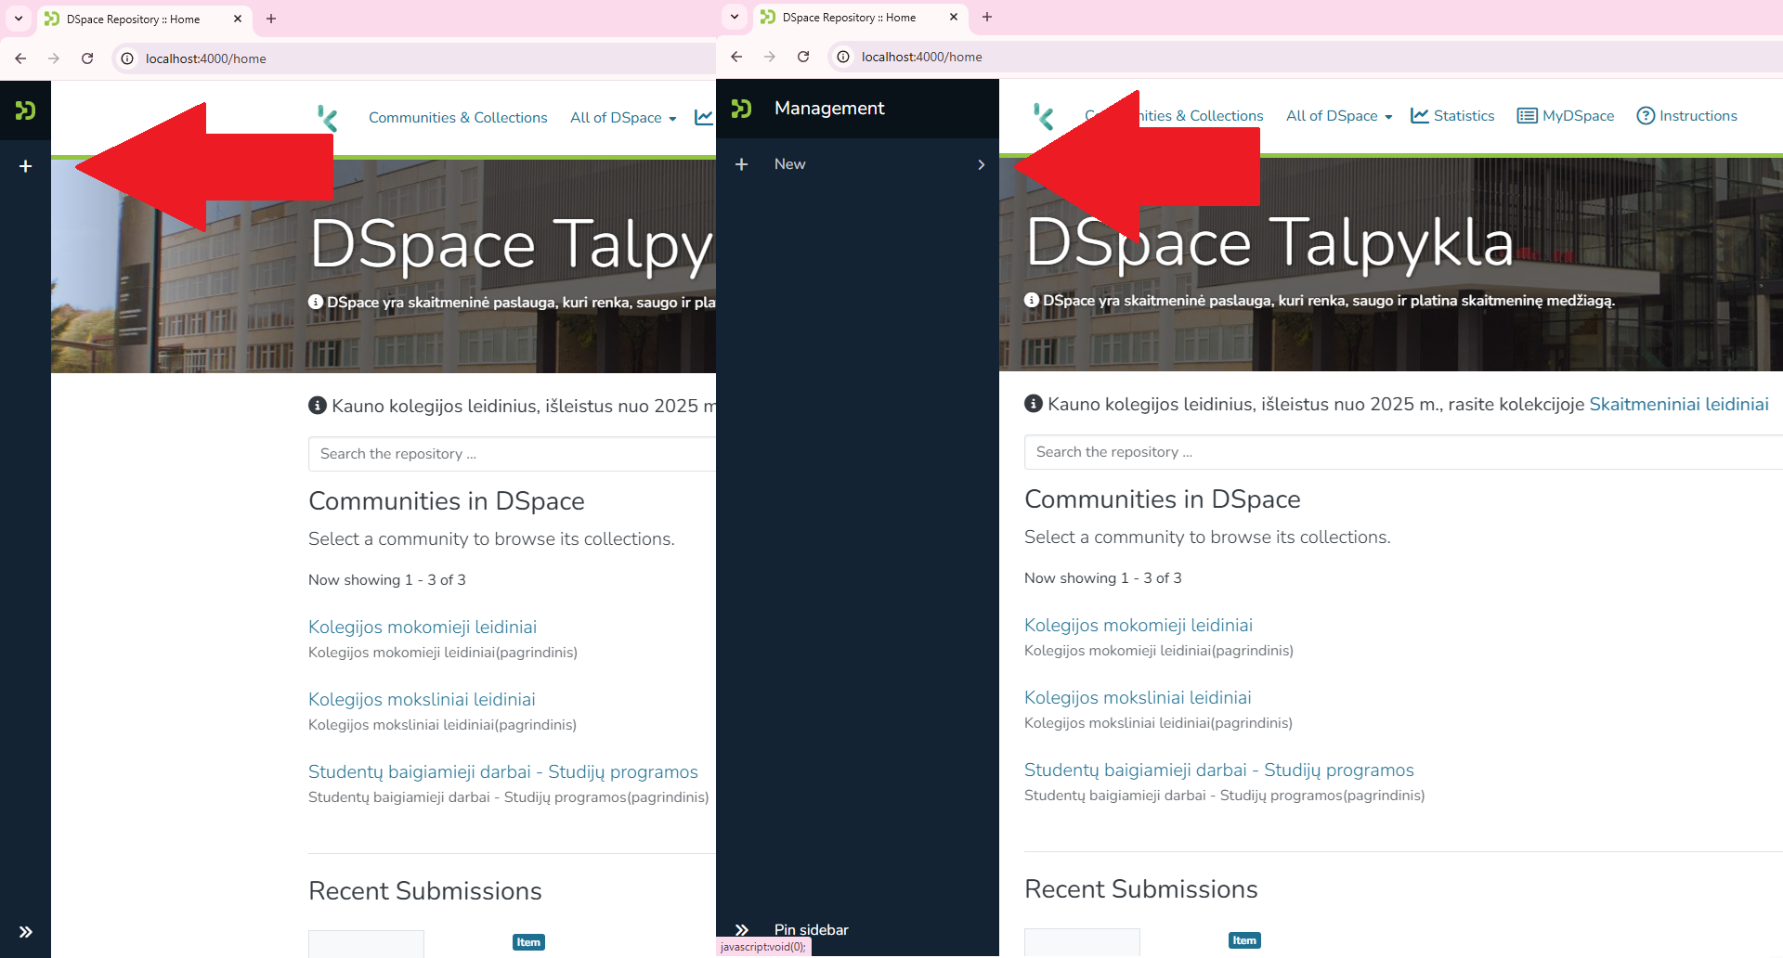Close the DSpace Repository tab in the left browser

238,19
